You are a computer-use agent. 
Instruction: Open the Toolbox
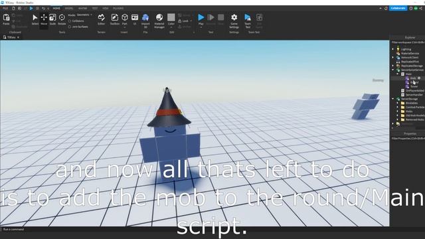click(x=115, y=19)
